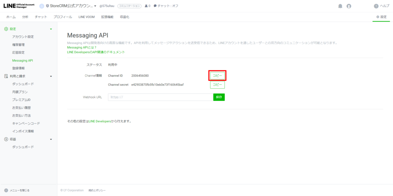Select 登録情報 in the sidebar
The height and width of the screenshot is (196, 393).
pyautogui.click(x=18, y=68)
